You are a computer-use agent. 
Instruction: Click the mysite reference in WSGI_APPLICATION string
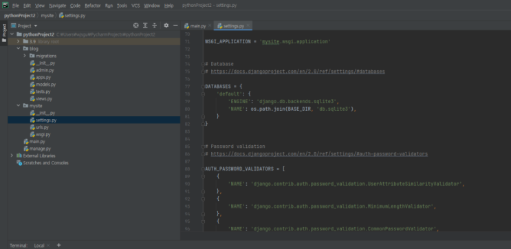pyautogui.click(x=271, y=42)
